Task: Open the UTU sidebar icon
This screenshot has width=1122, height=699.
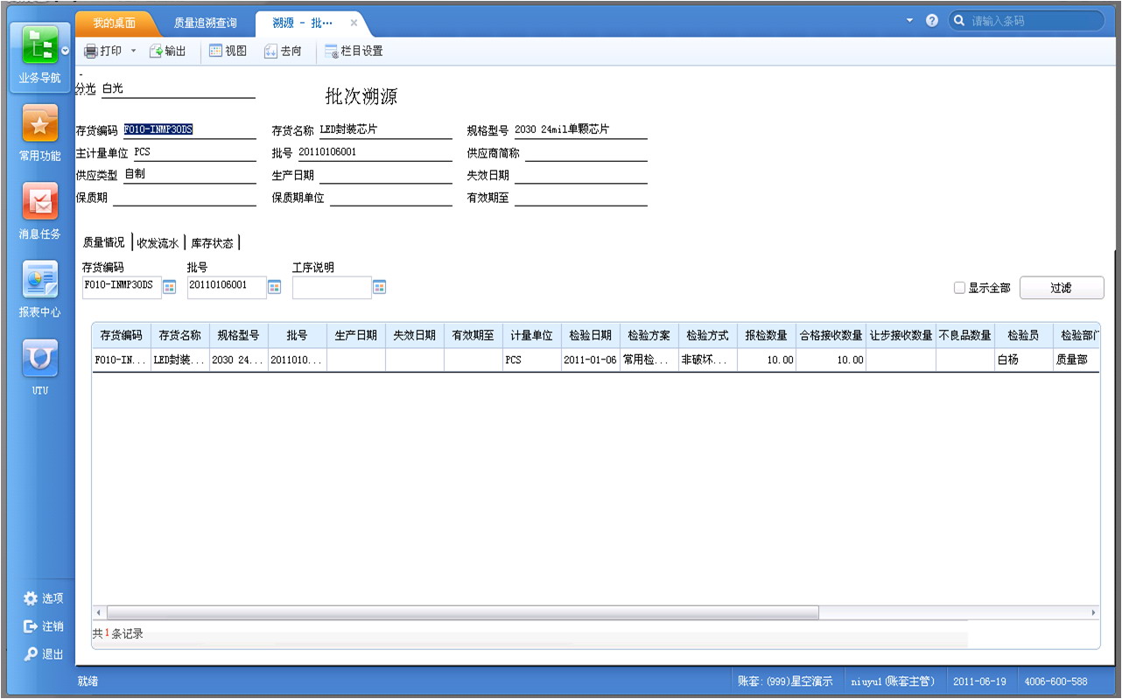Action: [x=39, y=358]
